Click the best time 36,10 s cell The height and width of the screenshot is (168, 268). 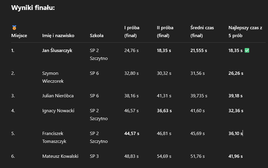pyautogui.click(x=236, y=134)
